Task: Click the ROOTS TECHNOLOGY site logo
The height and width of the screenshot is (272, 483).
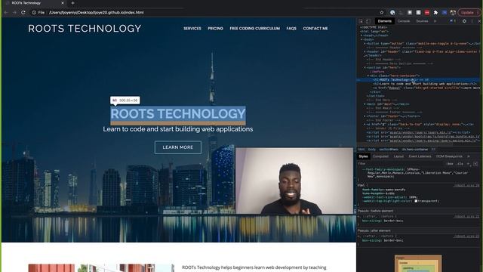Action: [85, 29]
